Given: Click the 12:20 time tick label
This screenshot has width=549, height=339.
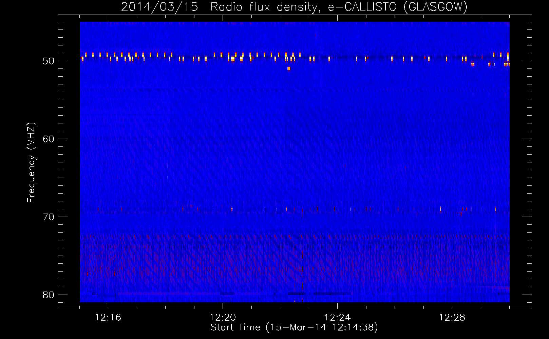Looking at the screenshot, I should (223, 318).
